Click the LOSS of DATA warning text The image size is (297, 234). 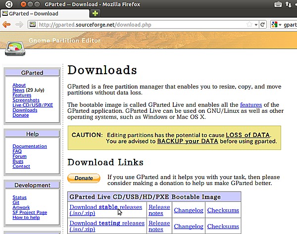(248, 135)
